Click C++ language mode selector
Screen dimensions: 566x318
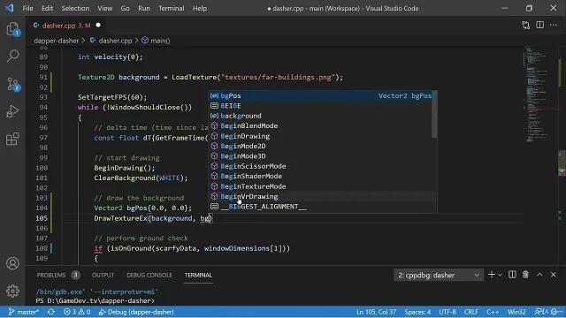tap(493, 312)
